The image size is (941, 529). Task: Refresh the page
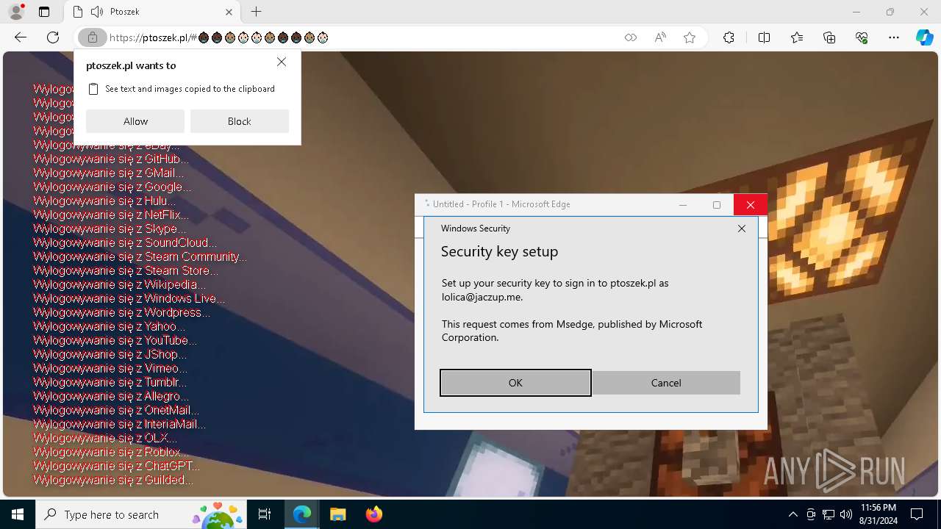click(x=53, y=37)
